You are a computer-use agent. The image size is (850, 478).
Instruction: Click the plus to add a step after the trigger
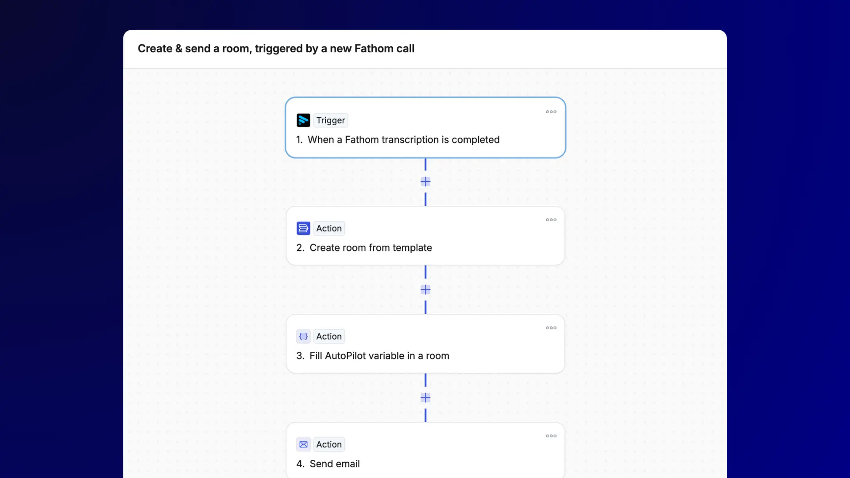point(425,181)
